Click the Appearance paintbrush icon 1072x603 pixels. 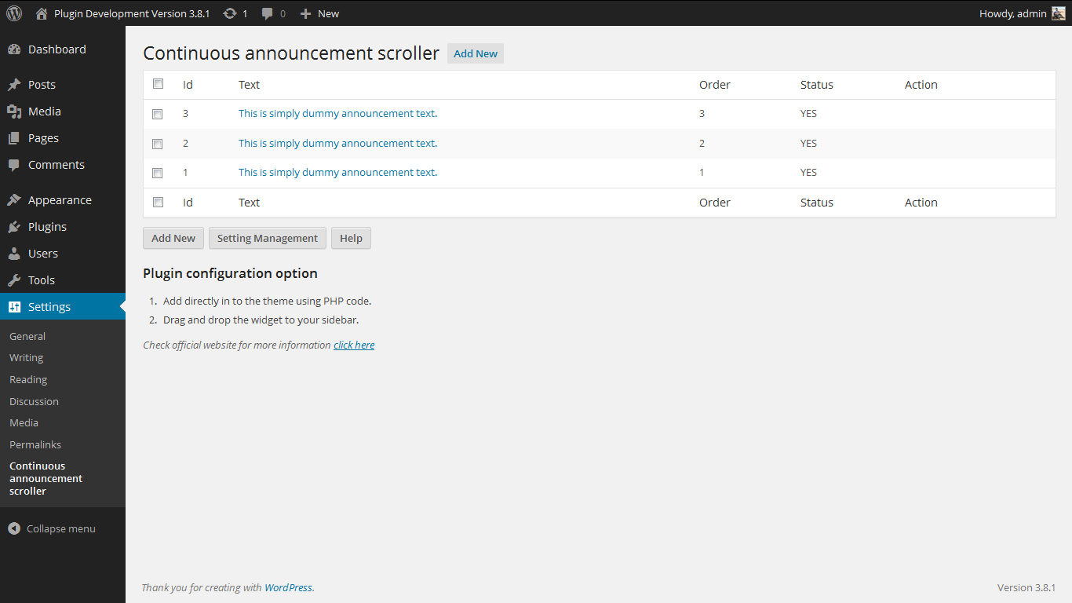click(x=14, y=200)
